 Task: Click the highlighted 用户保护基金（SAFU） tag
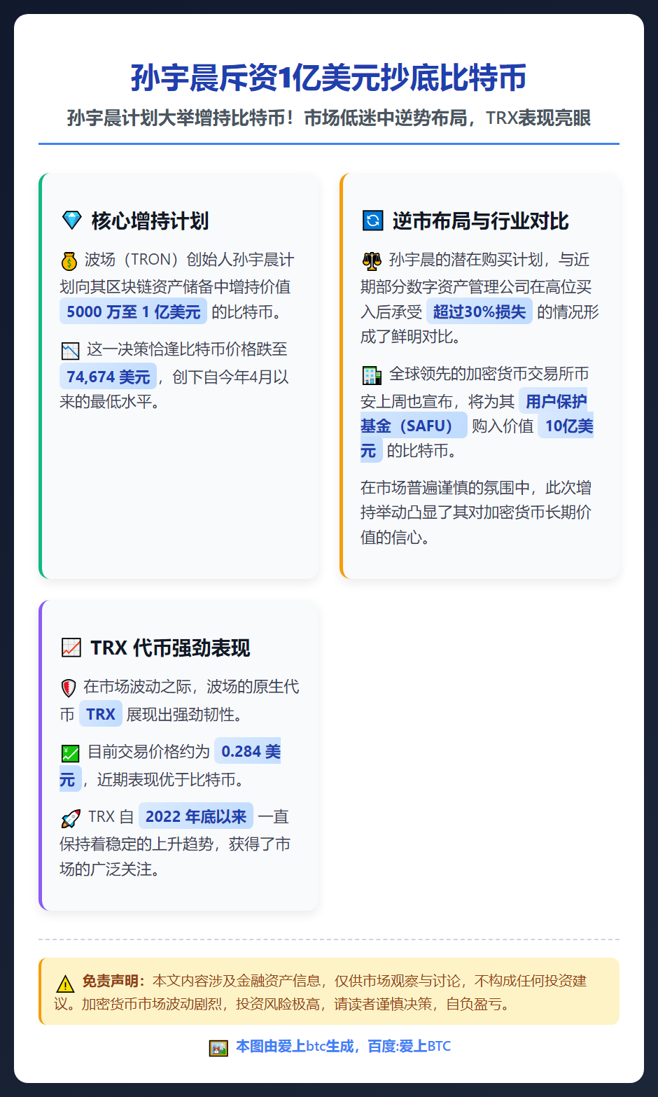coord(474,413)
